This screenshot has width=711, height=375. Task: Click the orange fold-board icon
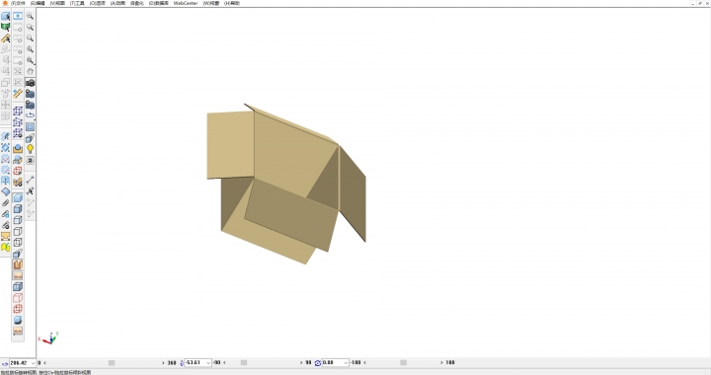point(18,264)
